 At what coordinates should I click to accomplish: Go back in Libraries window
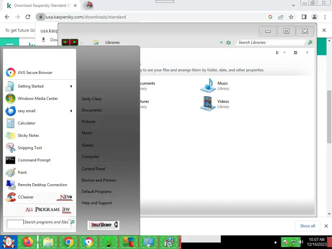(65, 42)
